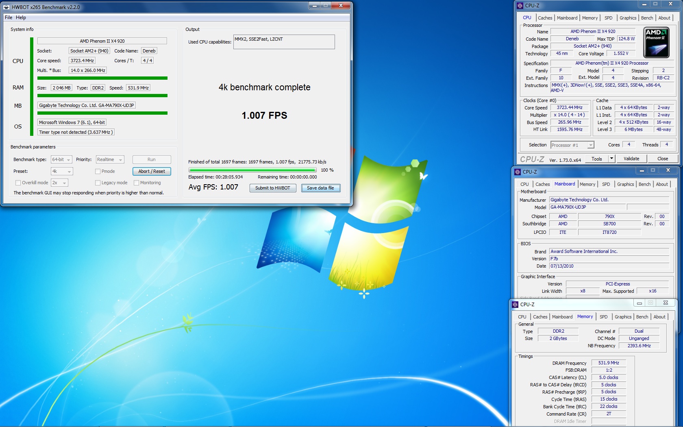Open About tab in top CPU-Z window

[x=664, y=18]
